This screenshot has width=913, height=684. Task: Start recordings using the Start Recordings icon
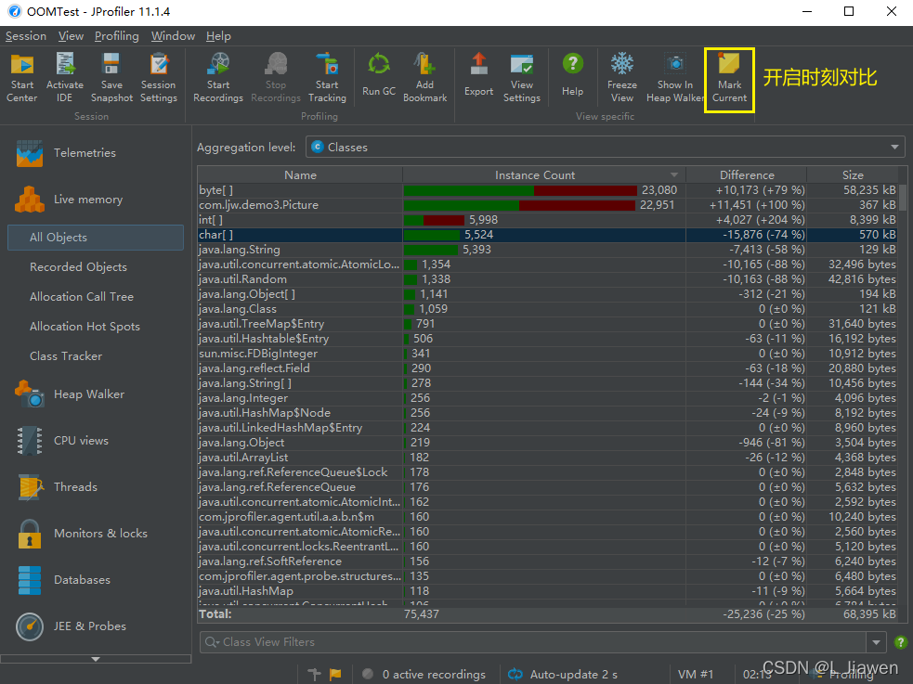click(217, 77)
